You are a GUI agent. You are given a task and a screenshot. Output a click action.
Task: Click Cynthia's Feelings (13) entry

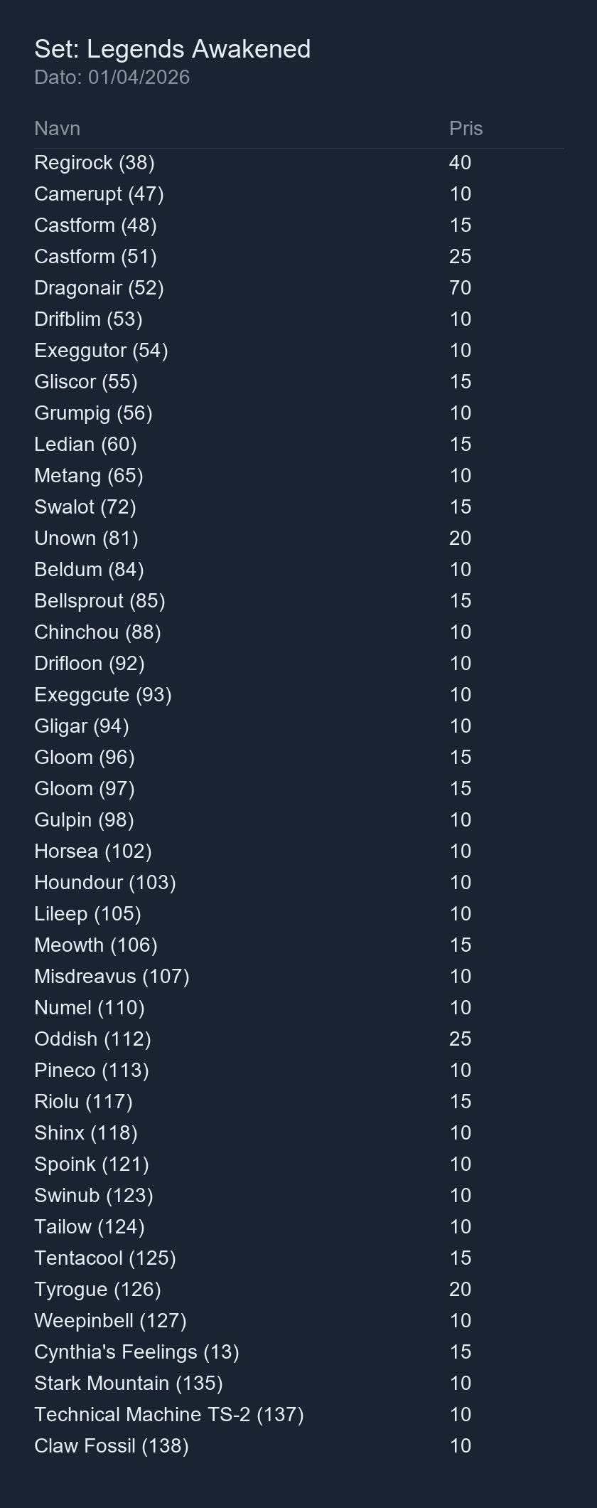[x=136, y=1352]
